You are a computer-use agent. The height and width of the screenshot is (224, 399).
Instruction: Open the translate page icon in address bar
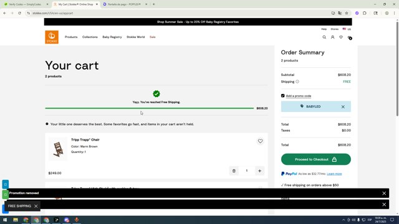(340, 13)
